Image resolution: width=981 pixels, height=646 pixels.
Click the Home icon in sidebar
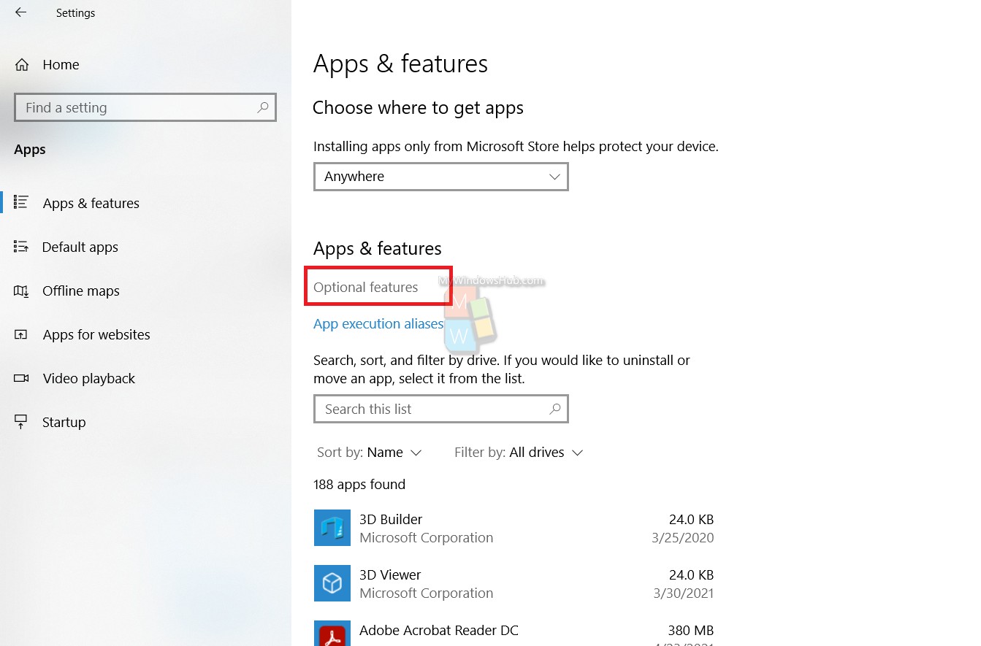[22, 64]
